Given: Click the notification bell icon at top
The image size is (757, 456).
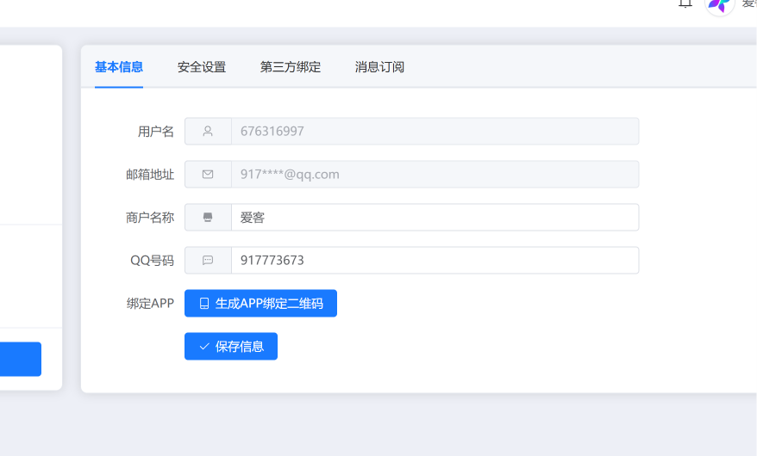Looking at the screenshot, I should (x=685, y=3).
